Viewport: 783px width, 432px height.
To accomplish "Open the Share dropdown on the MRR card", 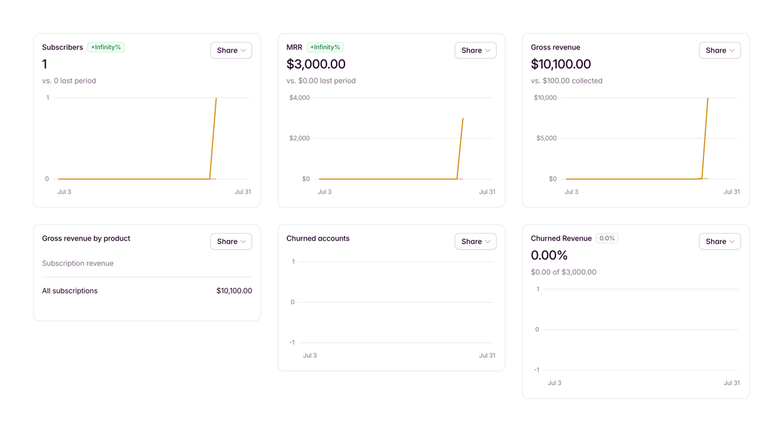I will pyautogui.click(x=476, y=50).
